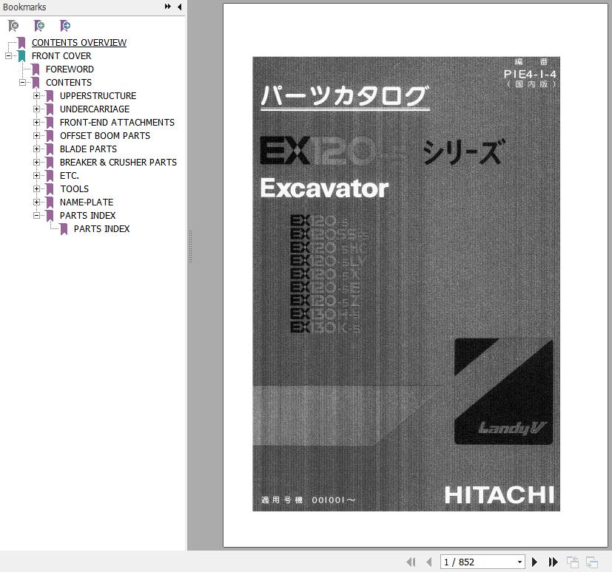Click the Bookmarks panel title text
The image size is (612, 572).
pyautogui.click(x=24, y=7)
